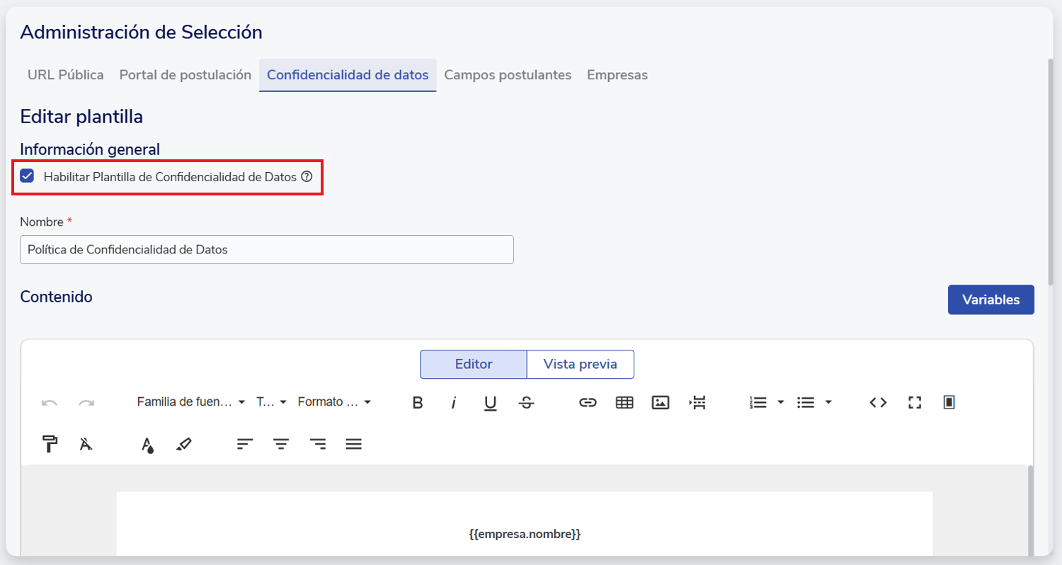Click the strikethrough formatting icon
This screenshot has height=565, width=1062.
[x=526, y=402]
